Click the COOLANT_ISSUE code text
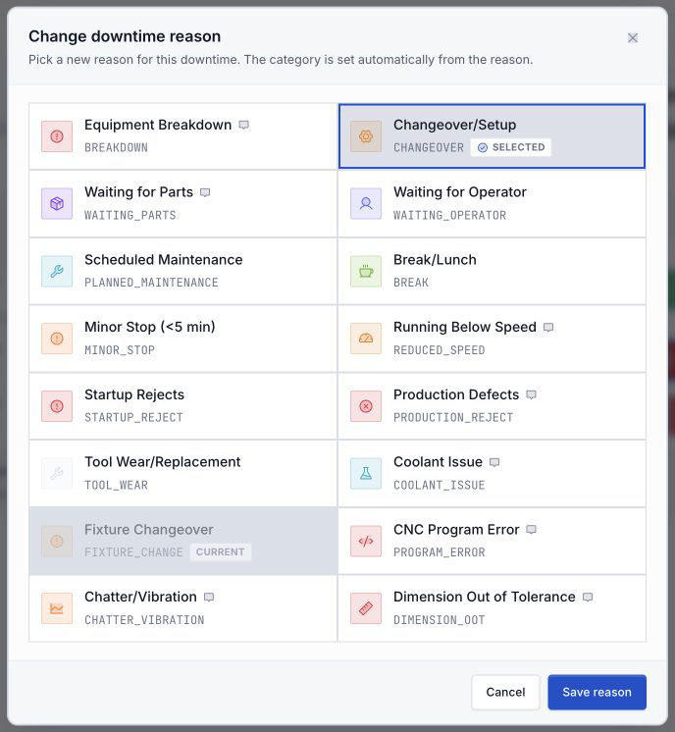Image resolution: width=675 pixels, height=732 pixels. (440, 485)
